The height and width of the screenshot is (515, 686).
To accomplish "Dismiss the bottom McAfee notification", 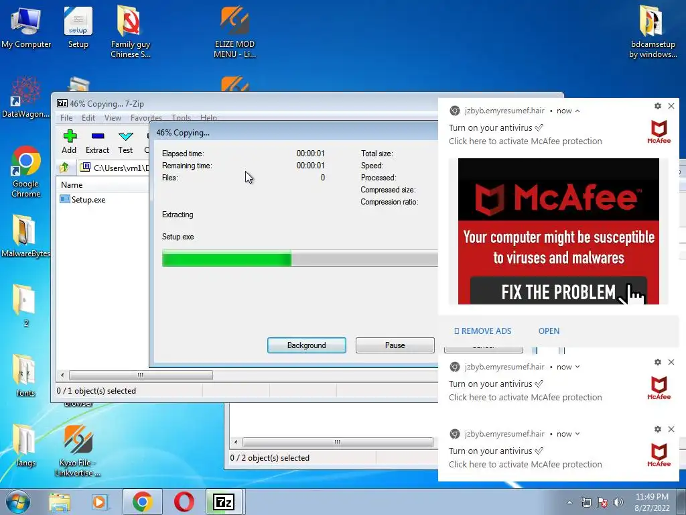I will click(671, 429).
